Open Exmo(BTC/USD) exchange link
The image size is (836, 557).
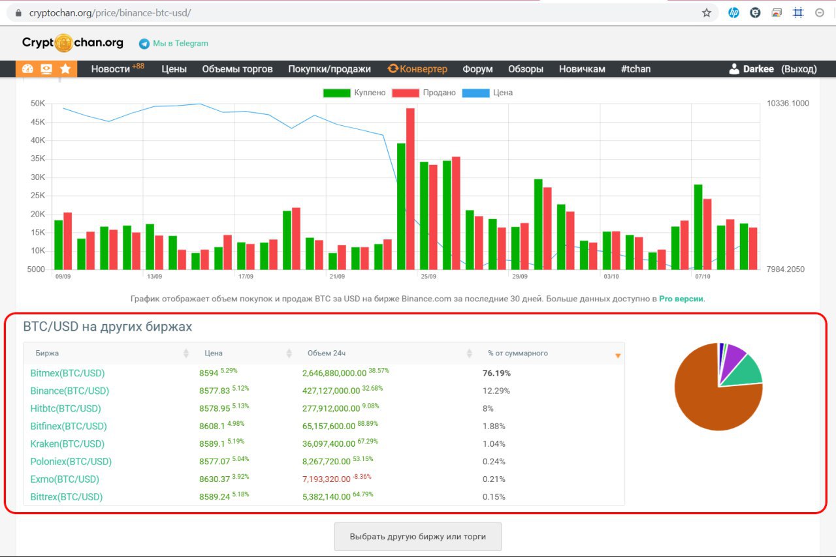pyautogui.click(x=65, y=479)
